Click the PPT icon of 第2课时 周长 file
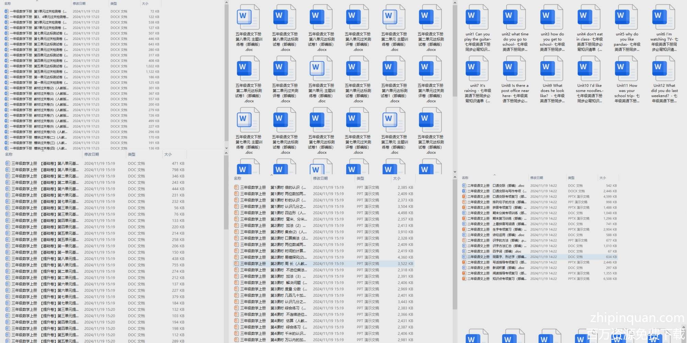This screenshot has height=343, width=687. click(236, 264)
